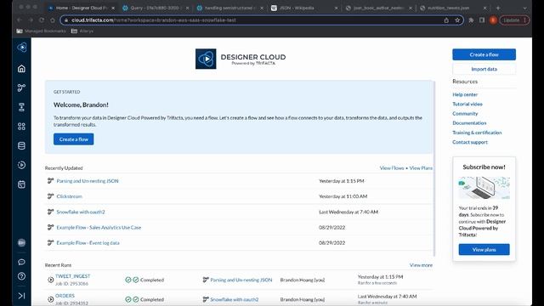This screenshot has height=306, width=544.
Task: Click the user avatar in the sidebar
Action: (x=21, y=243)
